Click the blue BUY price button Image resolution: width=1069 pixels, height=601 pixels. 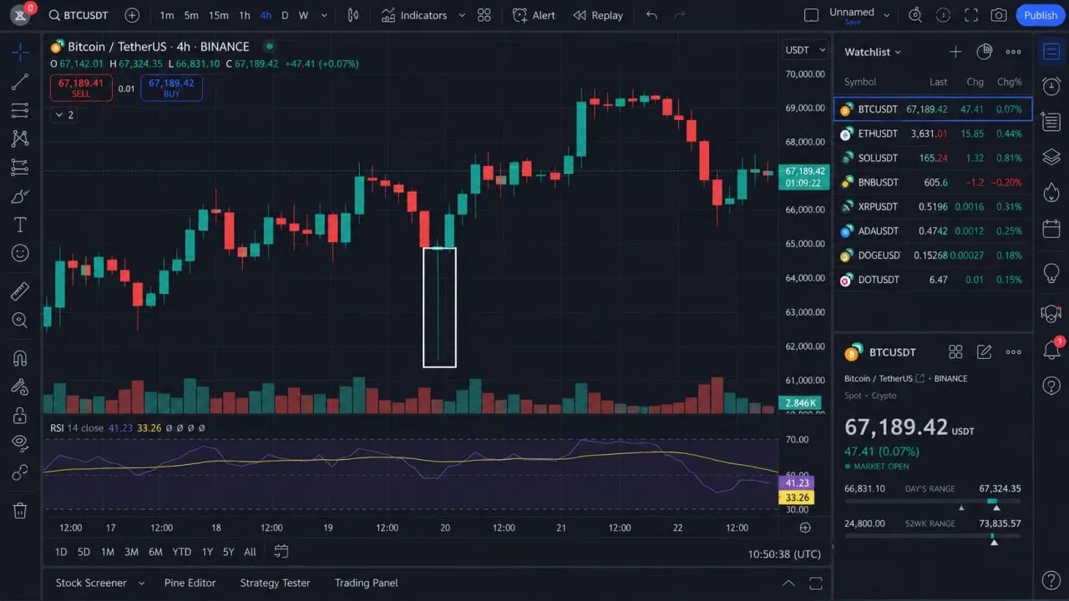171,88
